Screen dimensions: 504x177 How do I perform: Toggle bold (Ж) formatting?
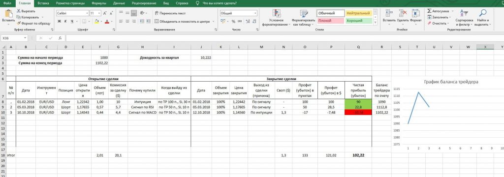pos(60,22)
